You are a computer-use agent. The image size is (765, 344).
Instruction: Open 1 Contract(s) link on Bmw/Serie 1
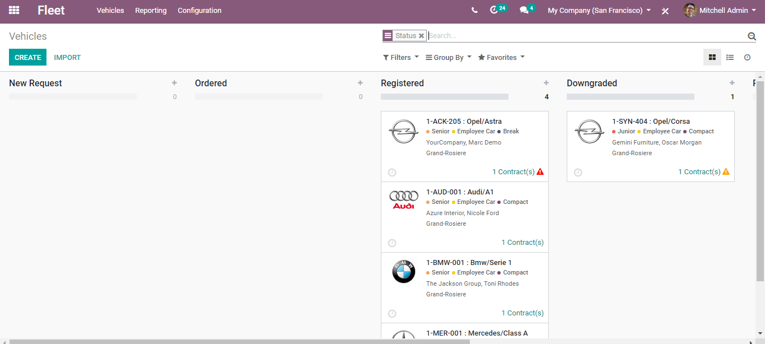tap(523, 313)
